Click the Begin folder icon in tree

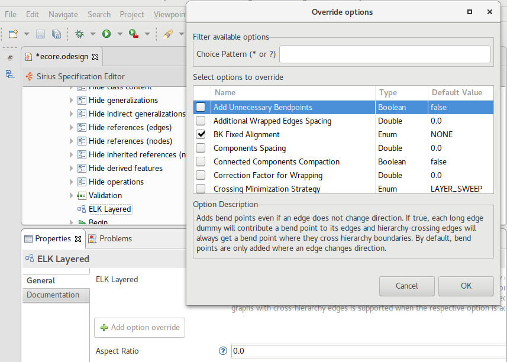point(82,222)
